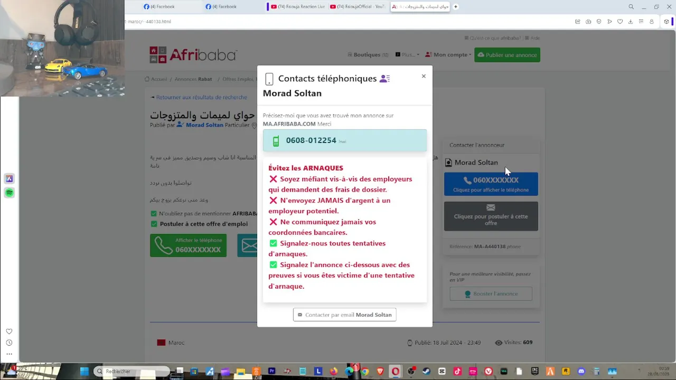676x380 pixels.
Task: Click the play/flow icon in address bar
Action: tap(609, 22)
